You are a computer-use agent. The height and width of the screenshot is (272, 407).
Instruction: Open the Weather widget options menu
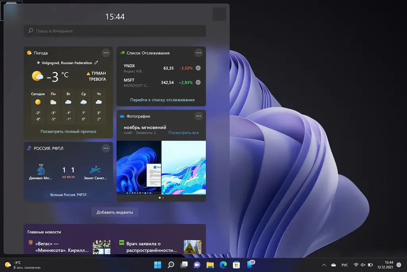coord(106,53)
